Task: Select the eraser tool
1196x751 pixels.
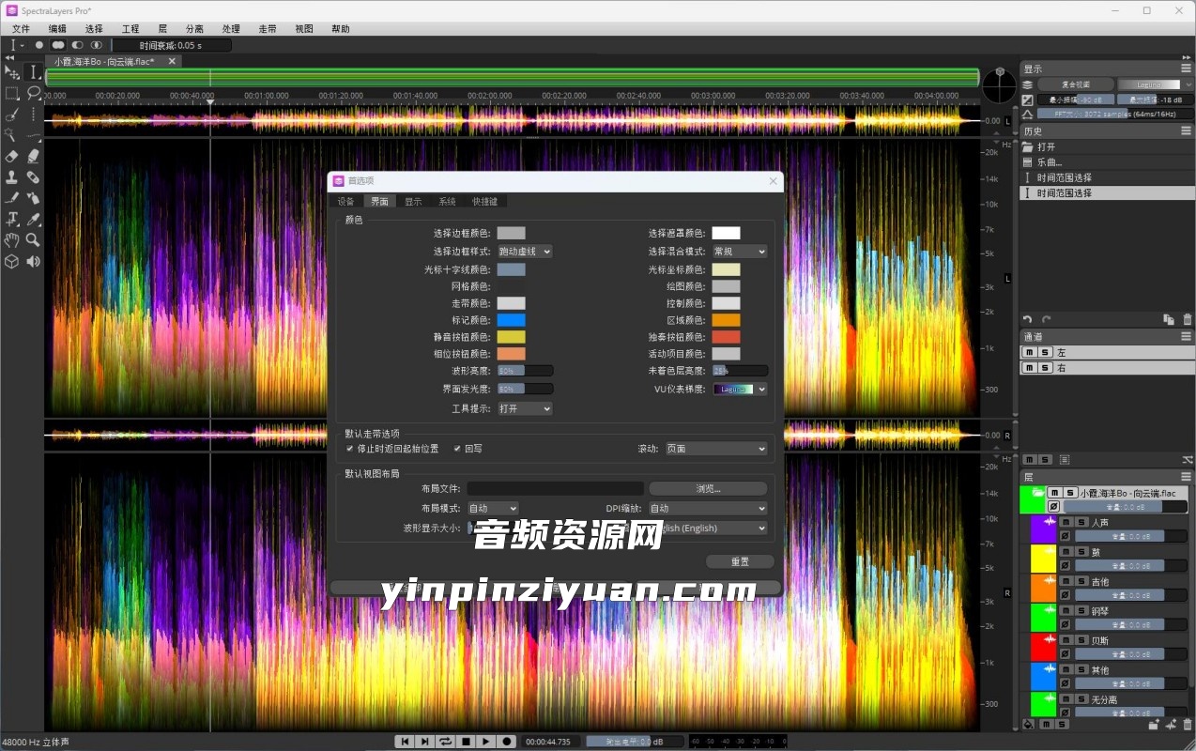Action: click(x=11, y=157)
